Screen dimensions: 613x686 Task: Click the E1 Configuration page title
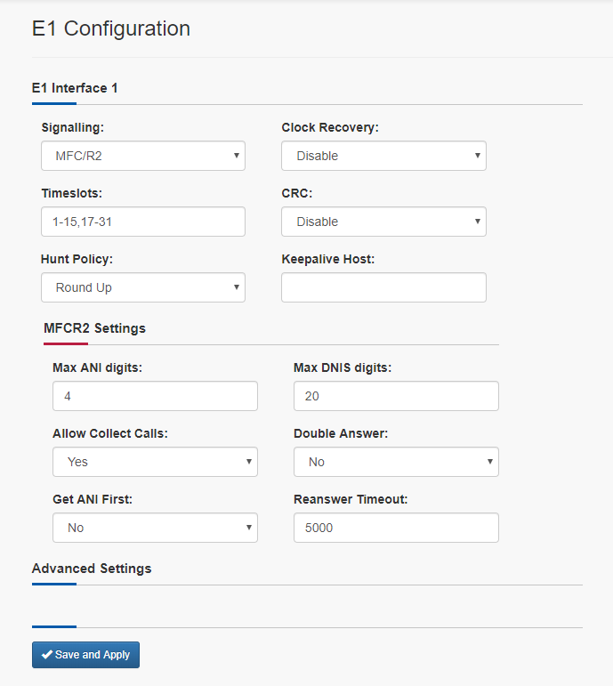click(111, 28)
